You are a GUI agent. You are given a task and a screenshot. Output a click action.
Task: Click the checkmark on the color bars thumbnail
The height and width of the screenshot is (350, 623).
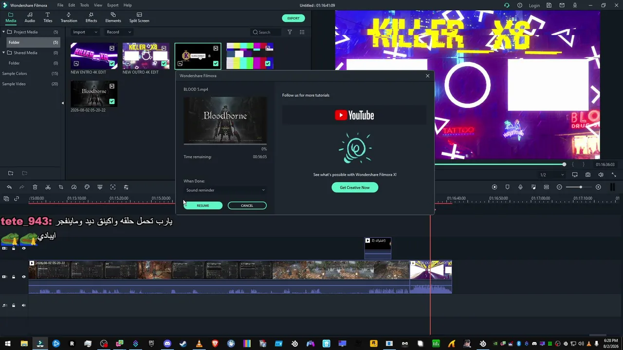[268, 64]
